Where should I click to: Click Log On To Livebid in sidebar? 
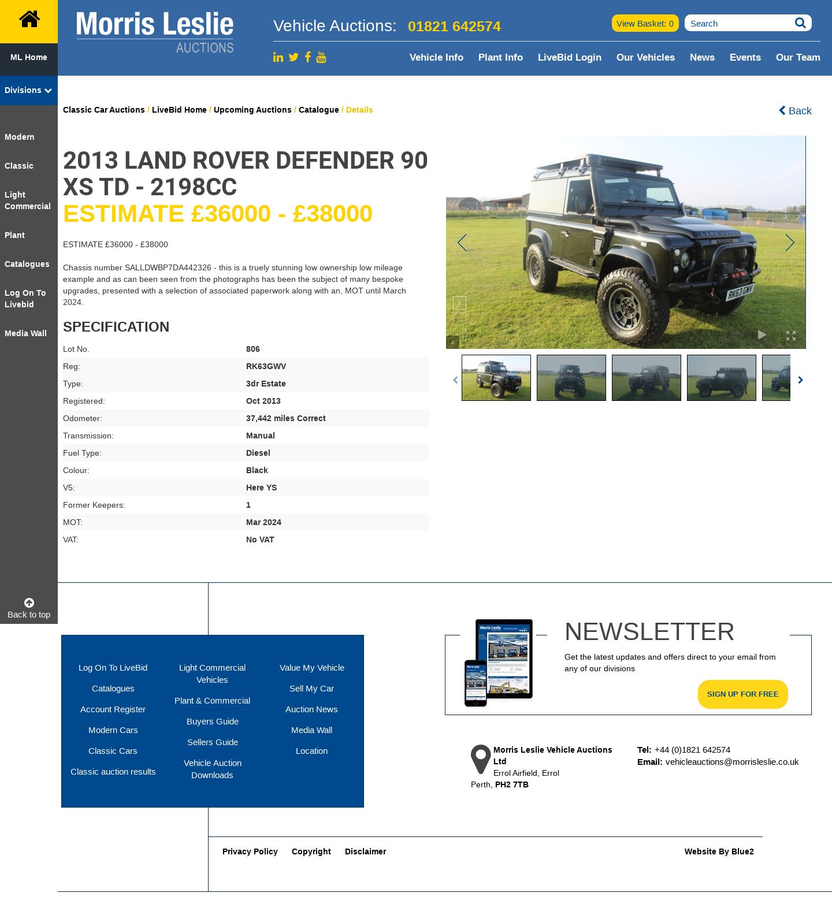[x=25, y=299]
